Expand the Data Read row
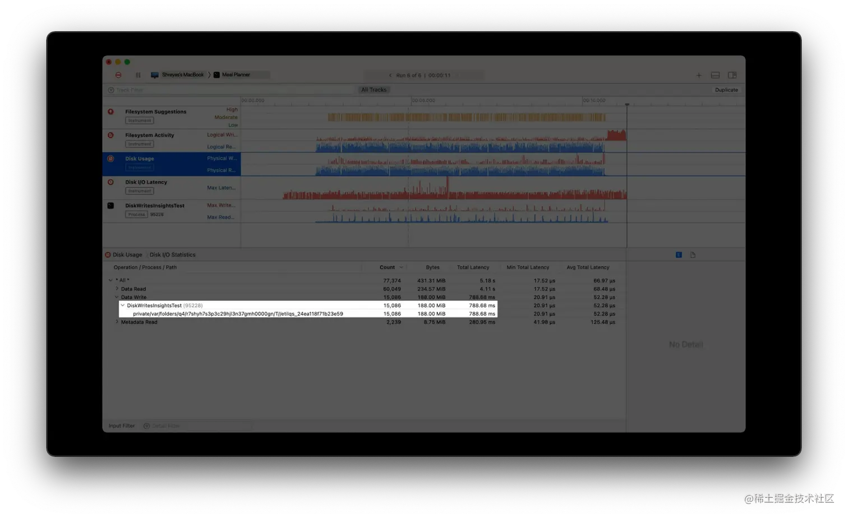848x518 pixels. (117, 289)
